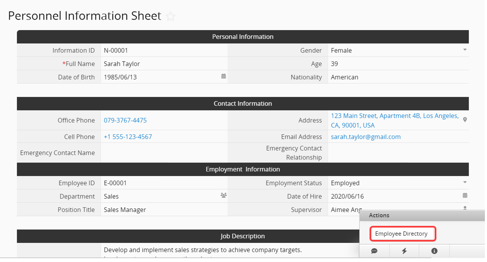Click the office phone number 079-3767-4475
This screenshot has width=487, height=262.
125,120
